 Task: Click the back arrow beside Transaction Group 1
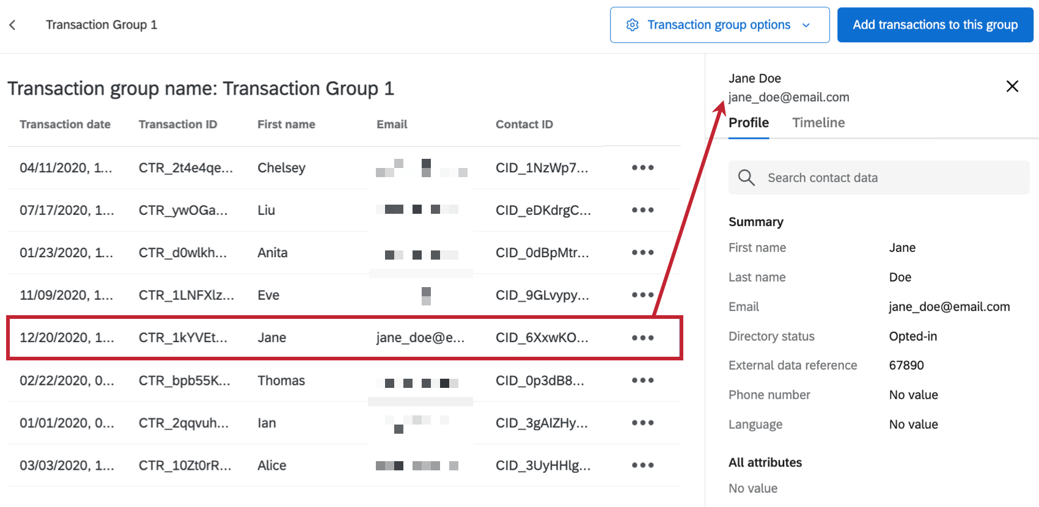tap(12, 25)
